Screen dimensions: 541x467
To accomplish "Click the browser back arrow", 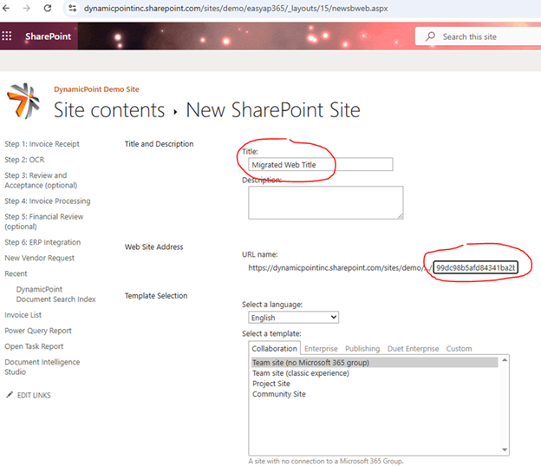I will tap(6, 9).
